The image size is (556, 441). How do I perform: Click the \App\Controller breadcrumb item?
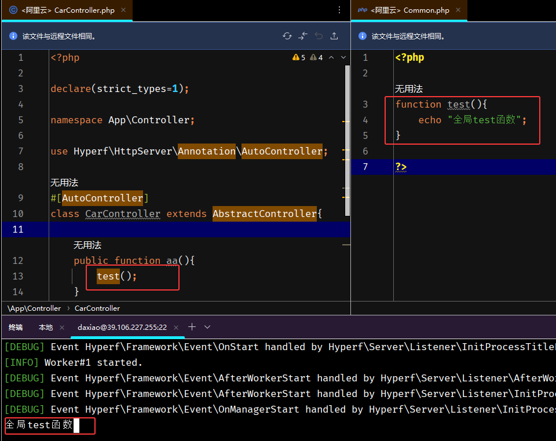pyautogui.click(x=34, y=308)
